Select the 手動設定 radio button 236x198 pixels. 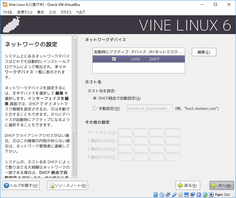[95, 108]
